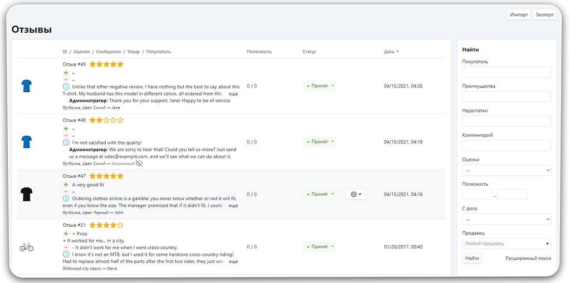The height and width of the screenshot is (283, 570).
Task: Change the status of review #21
Action: coord(320,247)
